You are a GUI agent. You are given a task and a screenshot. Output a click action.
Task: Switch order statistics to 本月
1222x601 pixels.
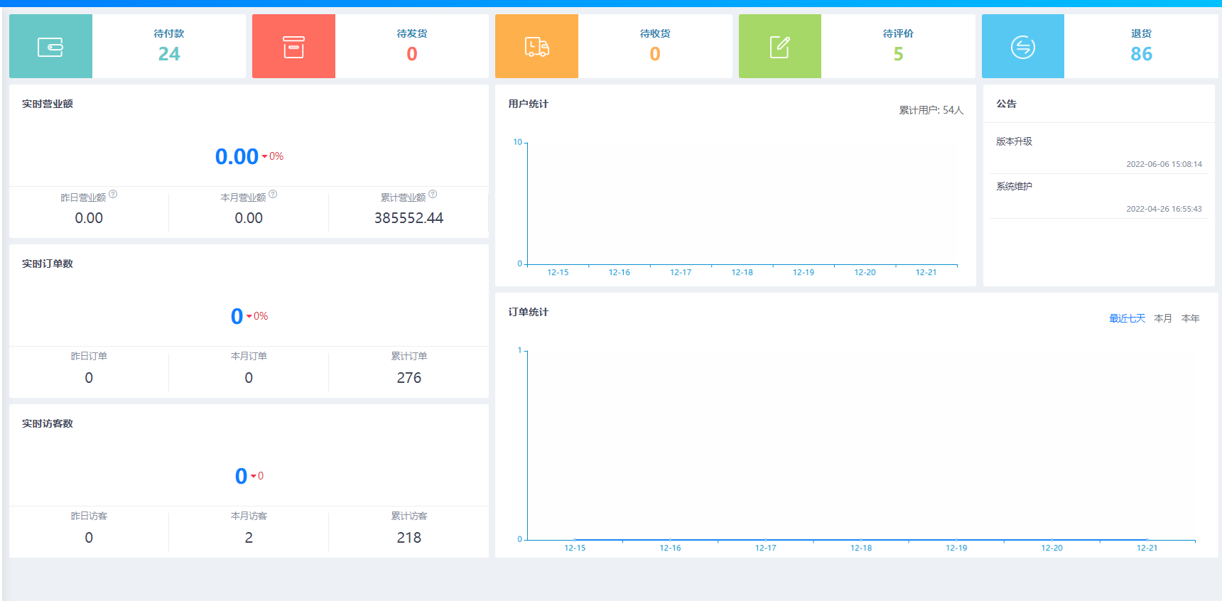coord(1163,318)
